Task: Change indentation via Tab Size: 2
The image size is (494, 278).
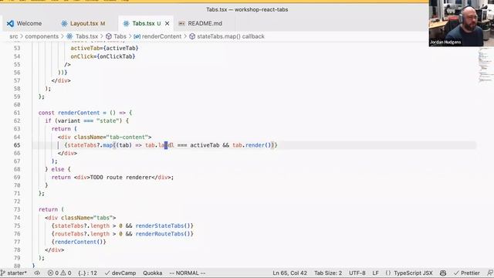Action: click(328, 273)
